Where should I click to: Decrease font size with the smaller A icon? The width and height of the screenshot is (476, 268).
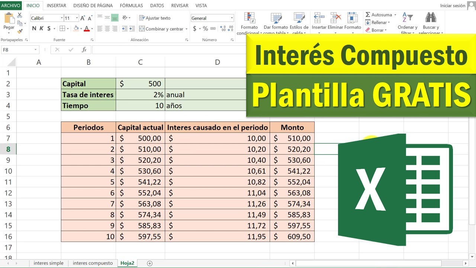click(90, 18)
